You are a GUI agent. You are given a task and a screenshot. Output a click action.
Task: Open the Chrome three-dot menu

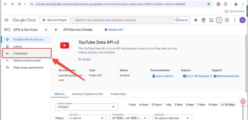pos(243,4)
